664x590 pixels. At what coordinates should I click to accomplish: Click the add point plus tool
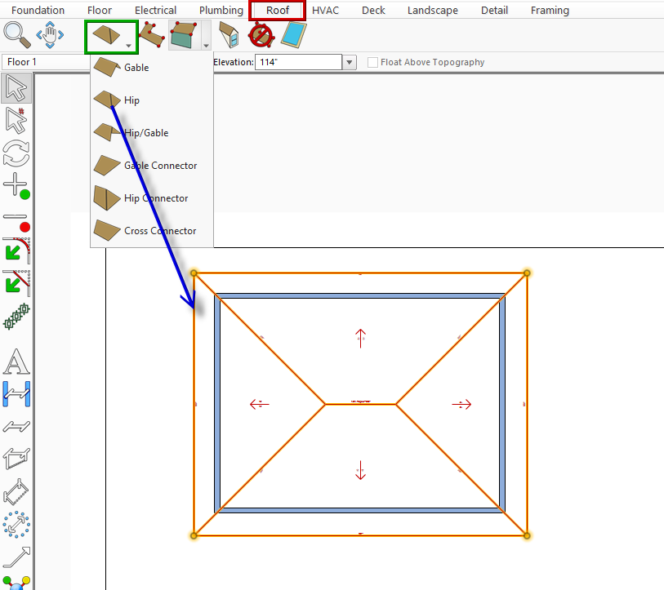pyautogui.click(x=16, y=185)
